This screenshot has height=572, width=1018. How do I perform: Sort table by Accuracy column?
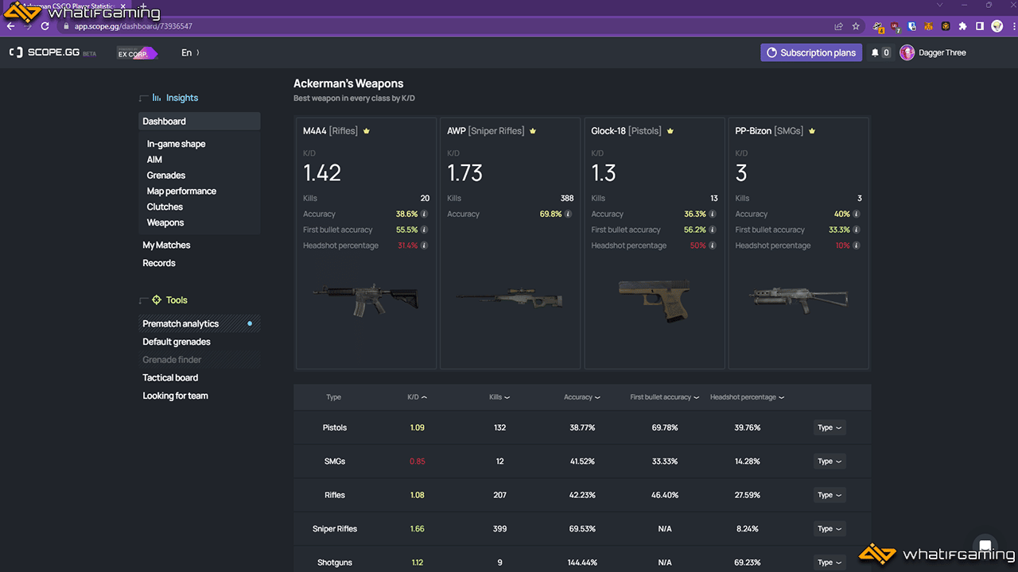click(582, 397)
